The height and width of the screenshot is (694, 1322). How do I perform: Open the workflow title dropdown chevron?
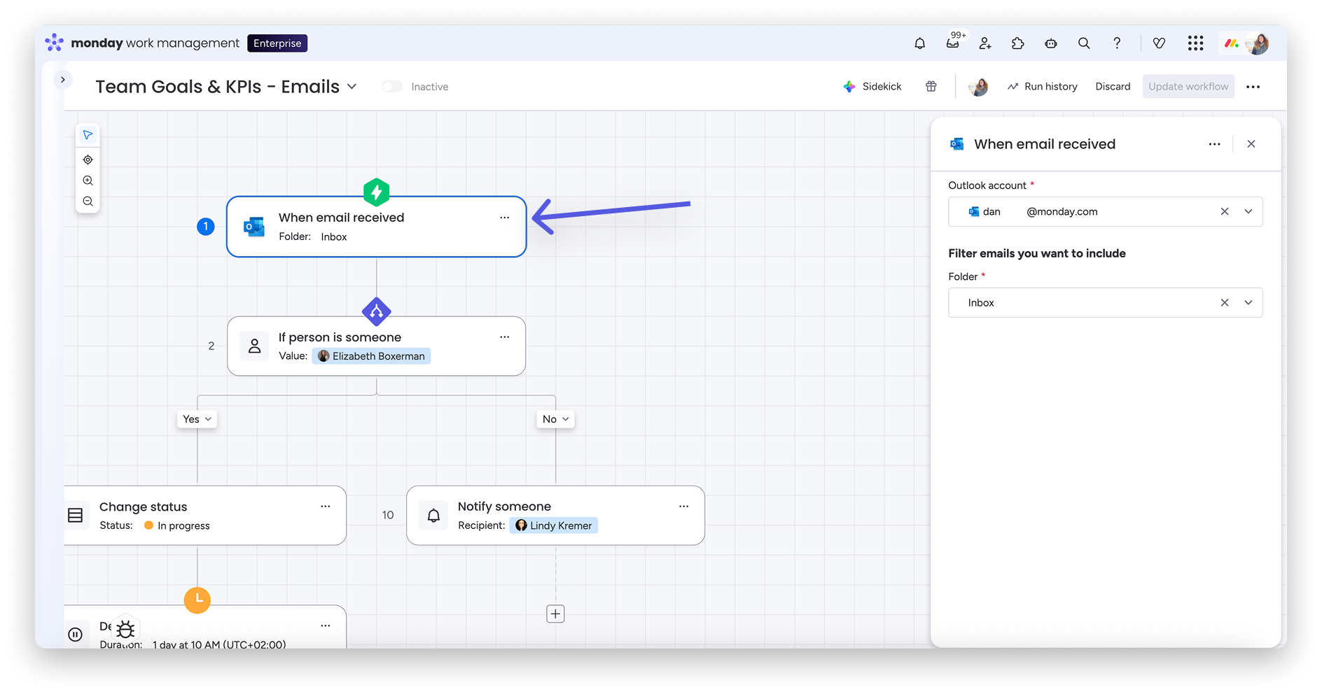pos(352,87)
